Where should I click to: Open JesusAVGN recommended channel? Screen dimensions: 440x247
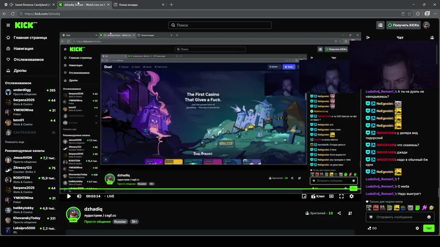(30, 160)
